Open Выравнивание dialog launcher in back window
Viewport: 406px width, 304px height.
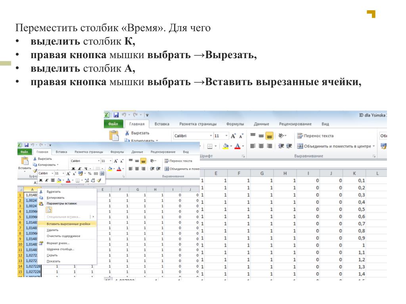click(374, 156)
